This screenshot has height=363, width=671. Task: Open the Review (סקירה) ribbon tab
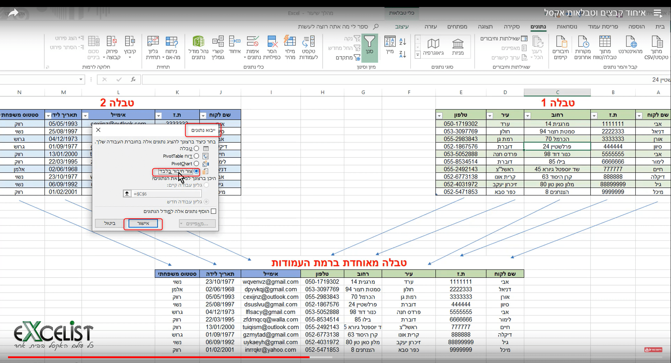point(512,27)
